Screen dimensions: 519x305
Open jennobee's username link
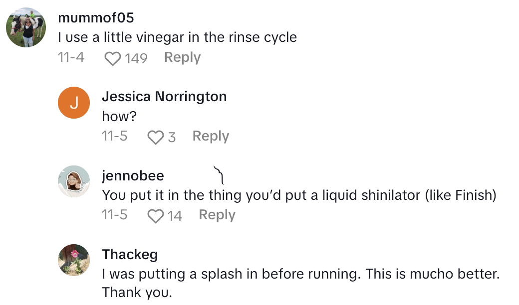tap(133, 175)
